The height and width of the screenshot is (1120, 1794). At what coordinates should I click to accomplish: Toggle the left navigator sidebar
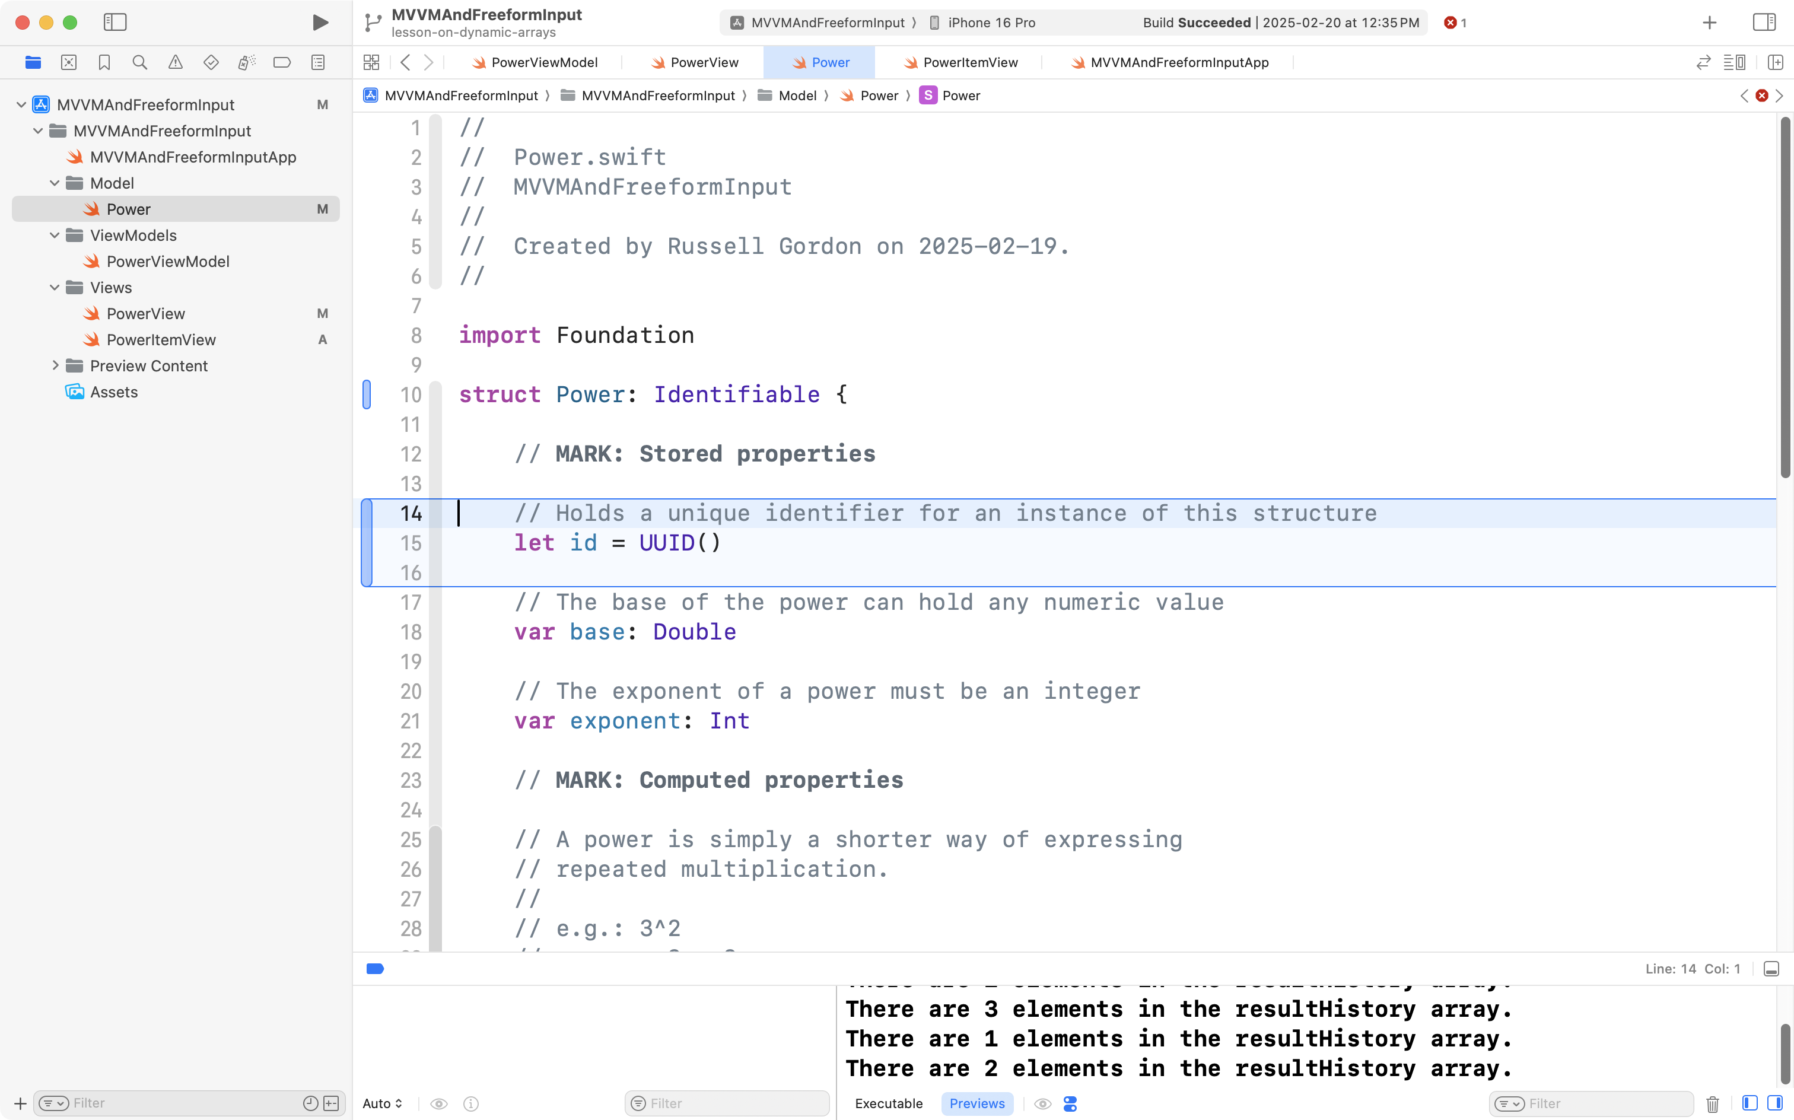(115, 22)
